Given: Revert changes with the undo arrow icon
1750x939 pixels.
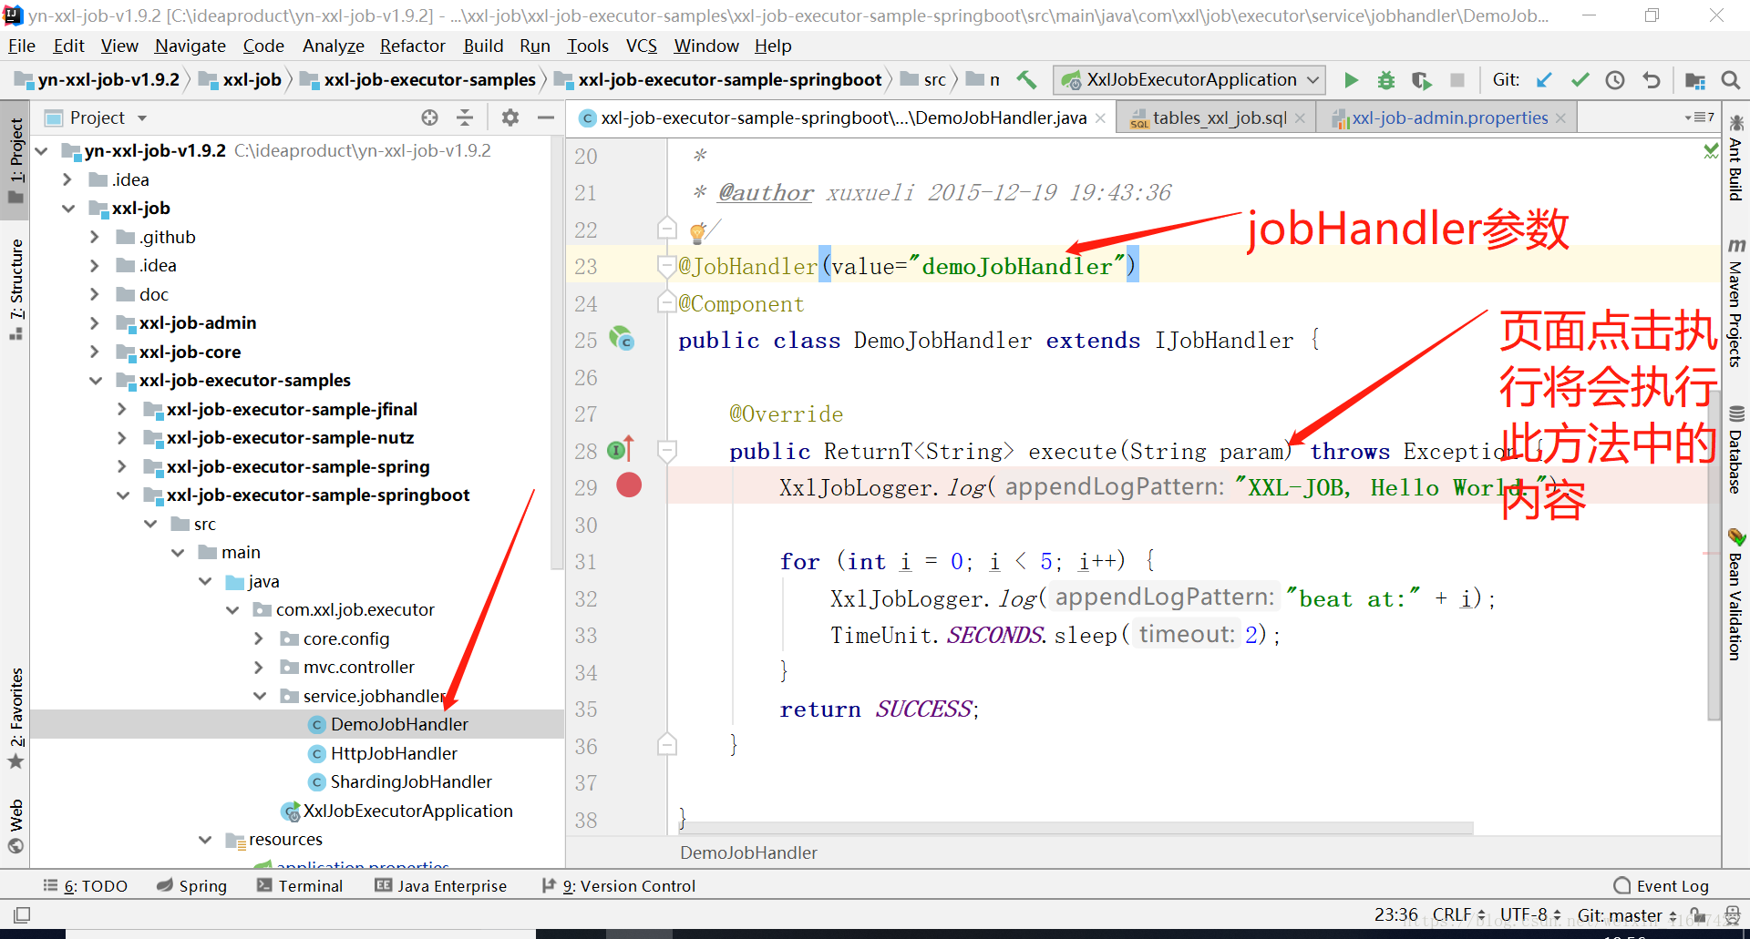Looking at the screenshot, I should coord(1651,80).
